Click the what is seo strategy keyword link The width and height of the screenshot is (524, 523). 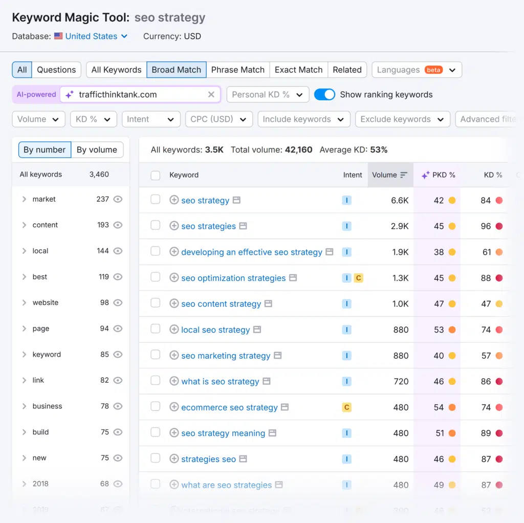coord(219,381)
